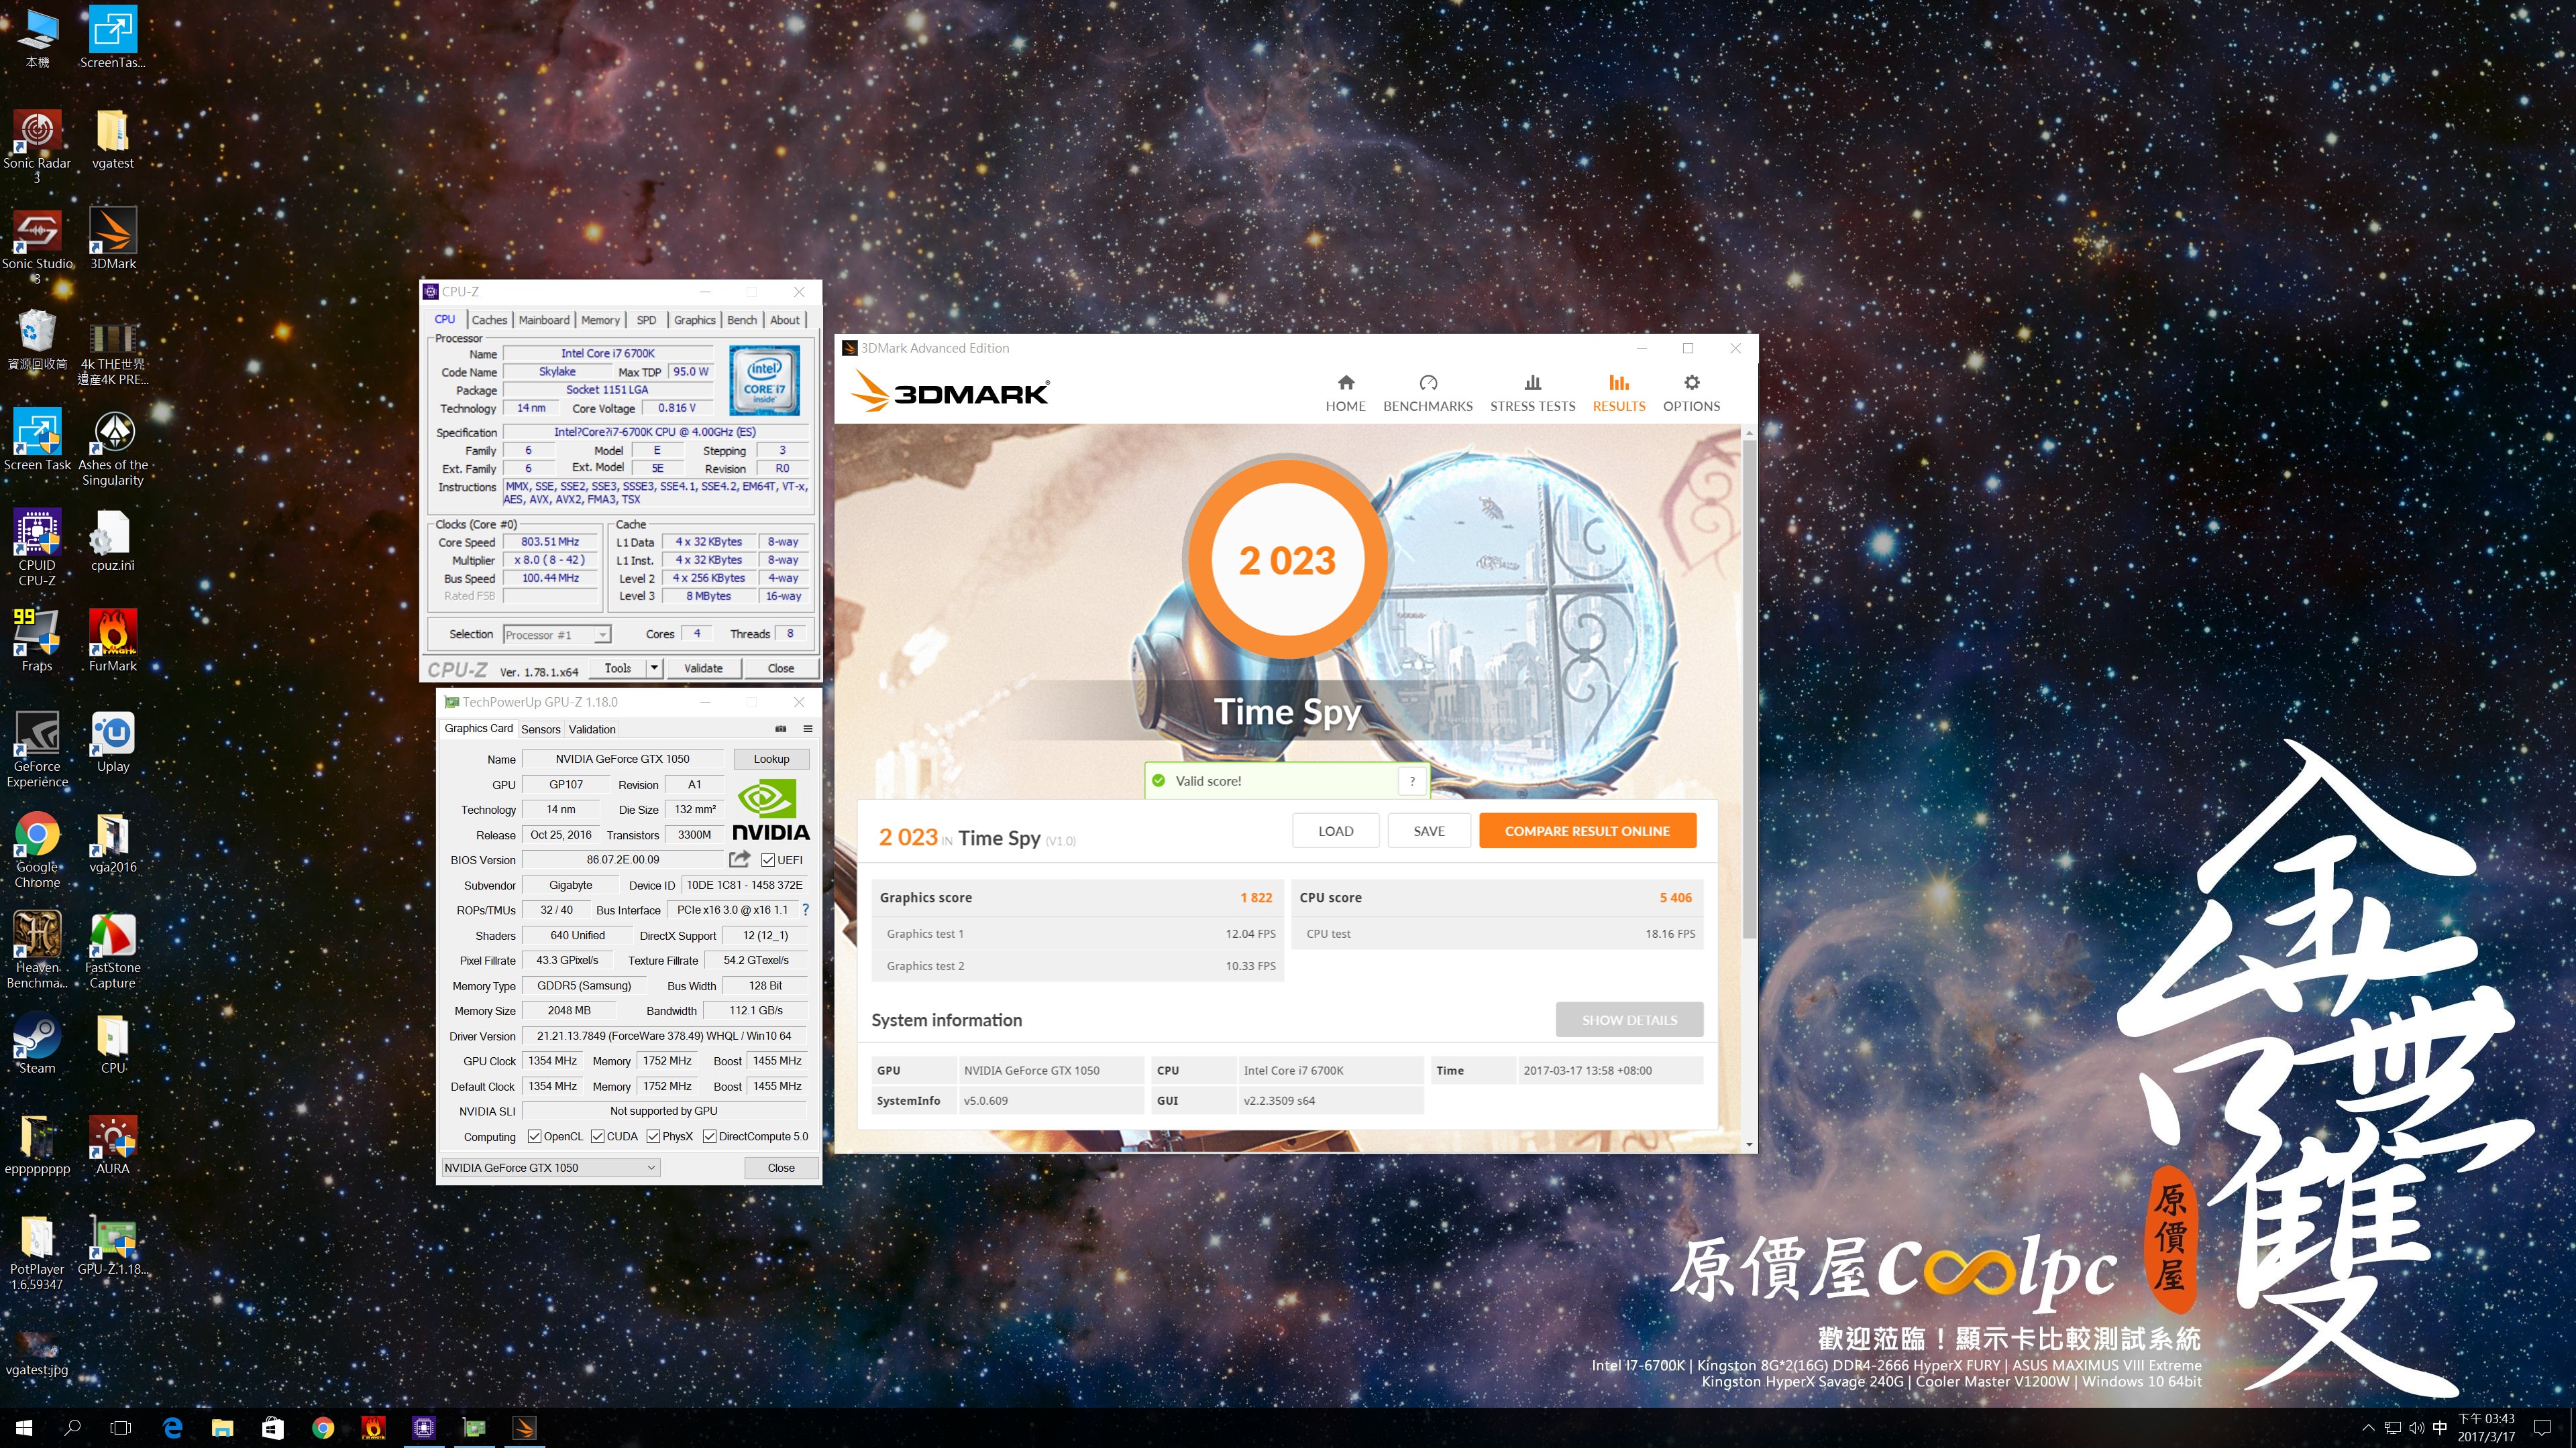Screen dimensions: 2576x1448
Task: Click COMPARE RESULT ONLINE button
Action: tap(1587, 831)
